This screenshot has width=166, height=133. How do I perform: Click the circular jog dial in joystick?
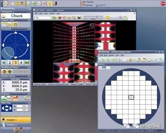[8, 53]
